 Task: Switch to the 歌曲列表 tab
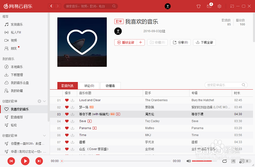(x=68, y=86)
